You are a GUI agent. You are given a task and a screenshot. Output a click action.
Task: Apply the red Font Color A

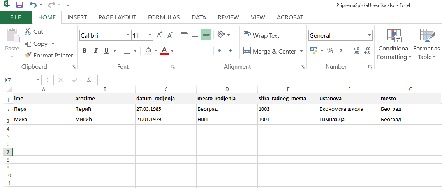coord(164,50)
